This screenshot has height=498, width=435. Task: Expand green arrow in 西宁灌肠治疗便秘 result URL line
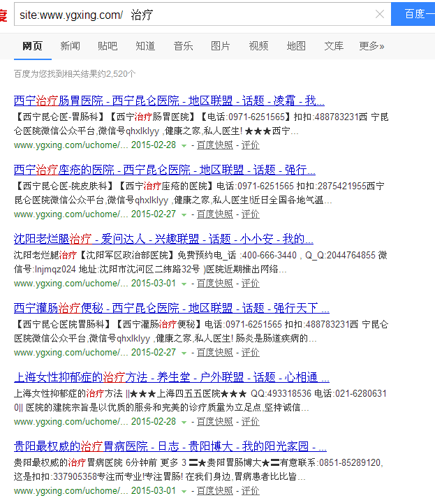[184, 353]
